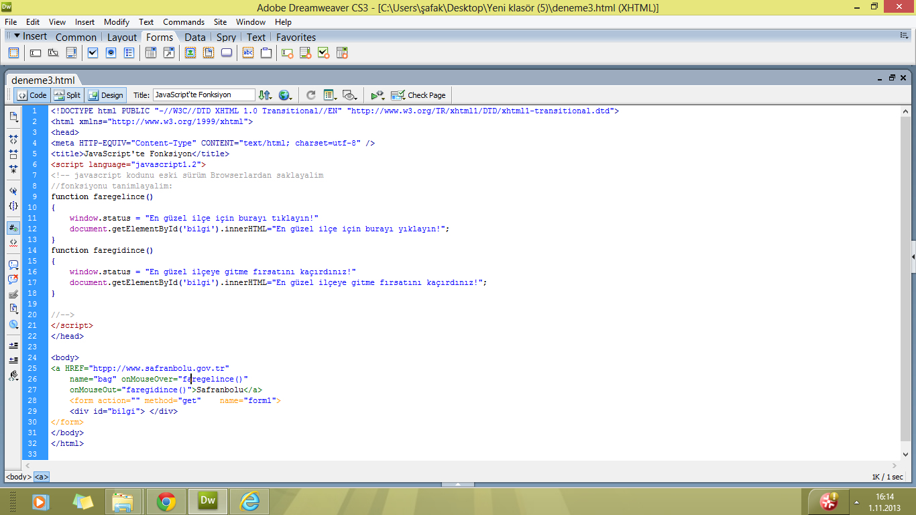Switch to the Layout insert tab
916x515 pixels.
coord(121,38)
